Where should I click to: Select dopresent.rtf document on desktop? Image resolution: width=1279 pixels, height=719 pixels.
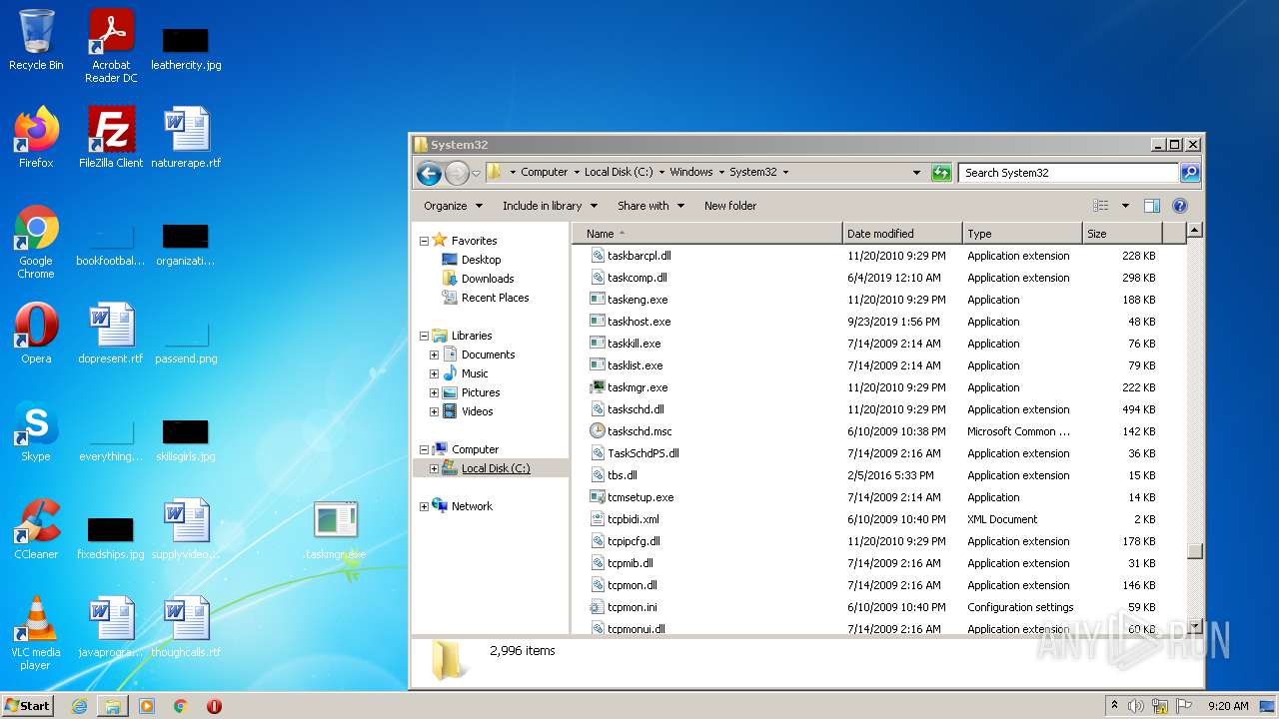click(111, 334)
